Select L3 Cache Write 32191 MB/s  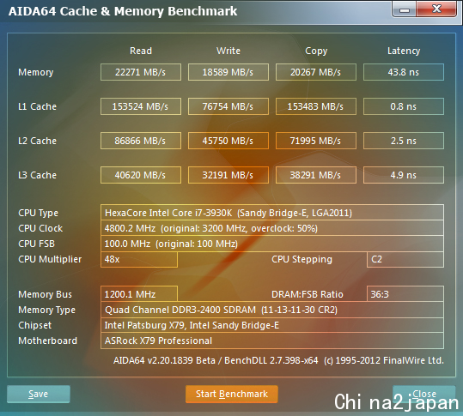[228, 175]
